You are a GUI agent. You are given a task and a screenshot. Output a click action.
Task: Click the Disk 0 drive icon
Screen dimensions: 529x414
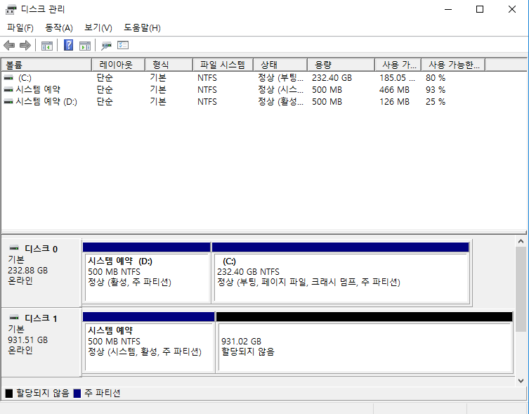[14, 248]
